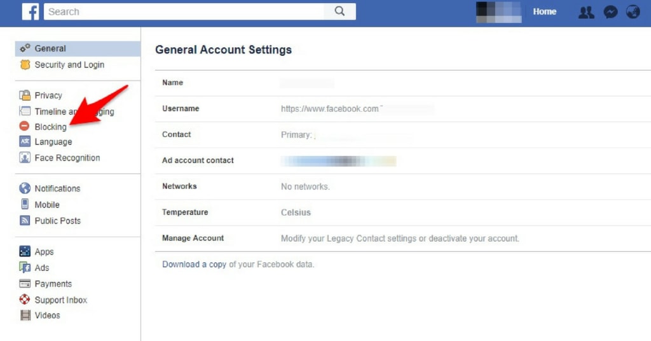Open Public Posts settings
The width and height of the screenshot is (651, 341).
pos(58,221)
